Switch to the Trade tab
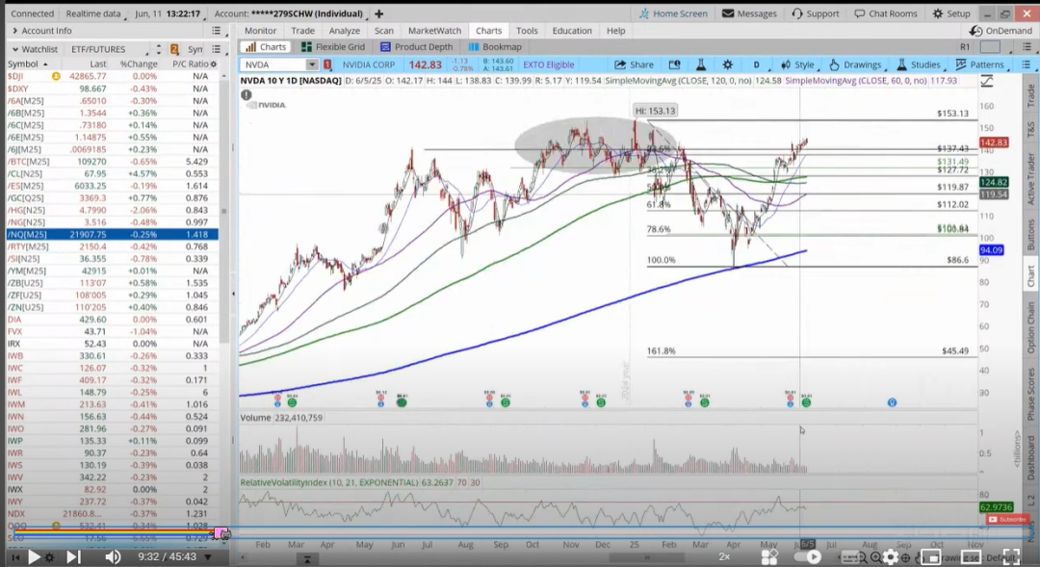The width and height of the screenshot is (1040, 567). pyautogui.click(x=302, y=31)
